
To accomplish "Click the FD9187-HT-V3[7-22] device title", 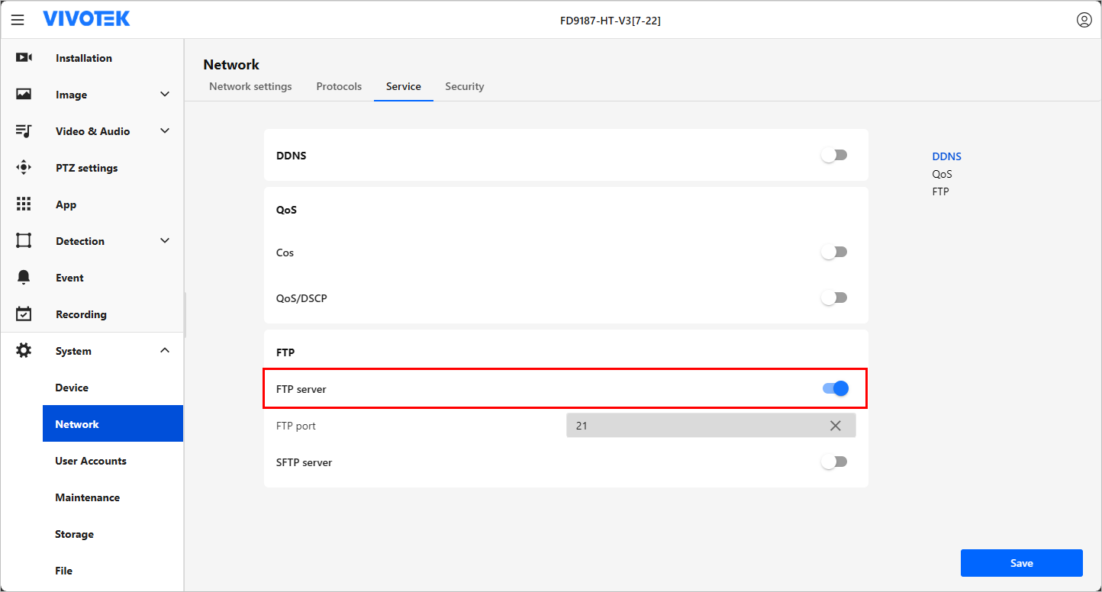I will [x=611, y=21].
